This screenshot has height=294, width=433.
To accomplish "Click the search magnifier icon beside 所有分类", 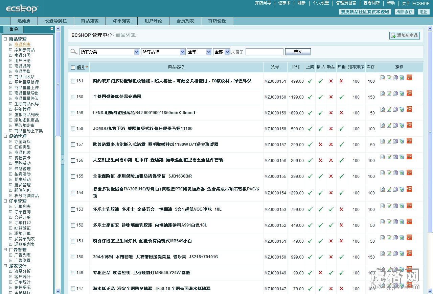I will (x=74, y=52).
